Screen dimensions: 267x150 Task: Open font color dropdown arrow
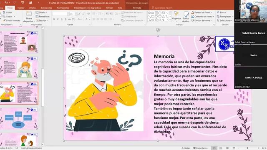89,20
